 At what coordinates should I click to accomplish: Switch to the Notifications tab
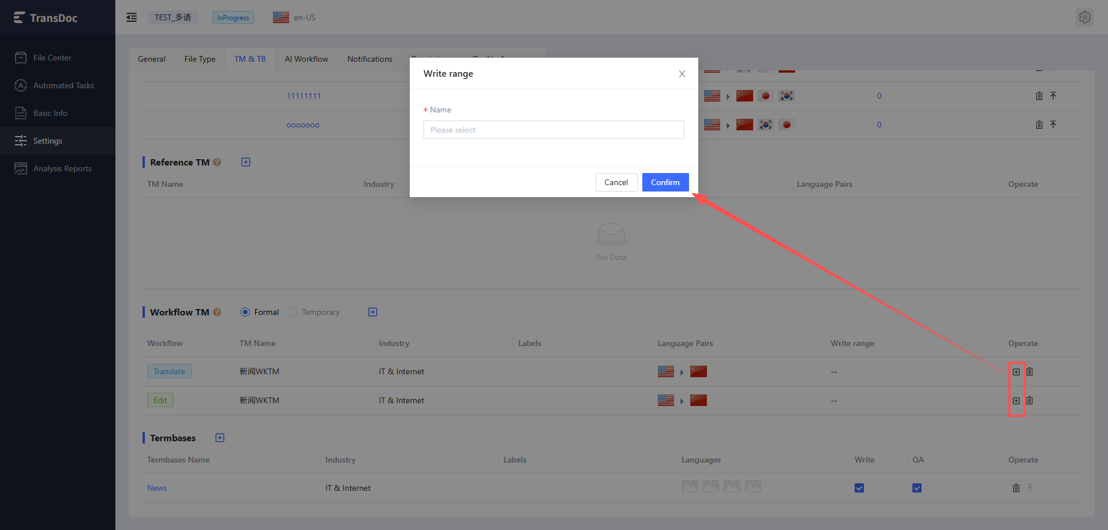coord(370,59)
